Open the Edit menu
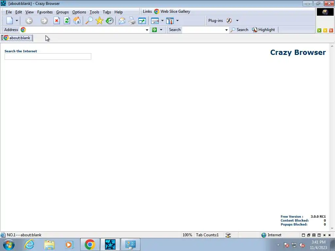This screenshot has height=251, width=335. 19,12
